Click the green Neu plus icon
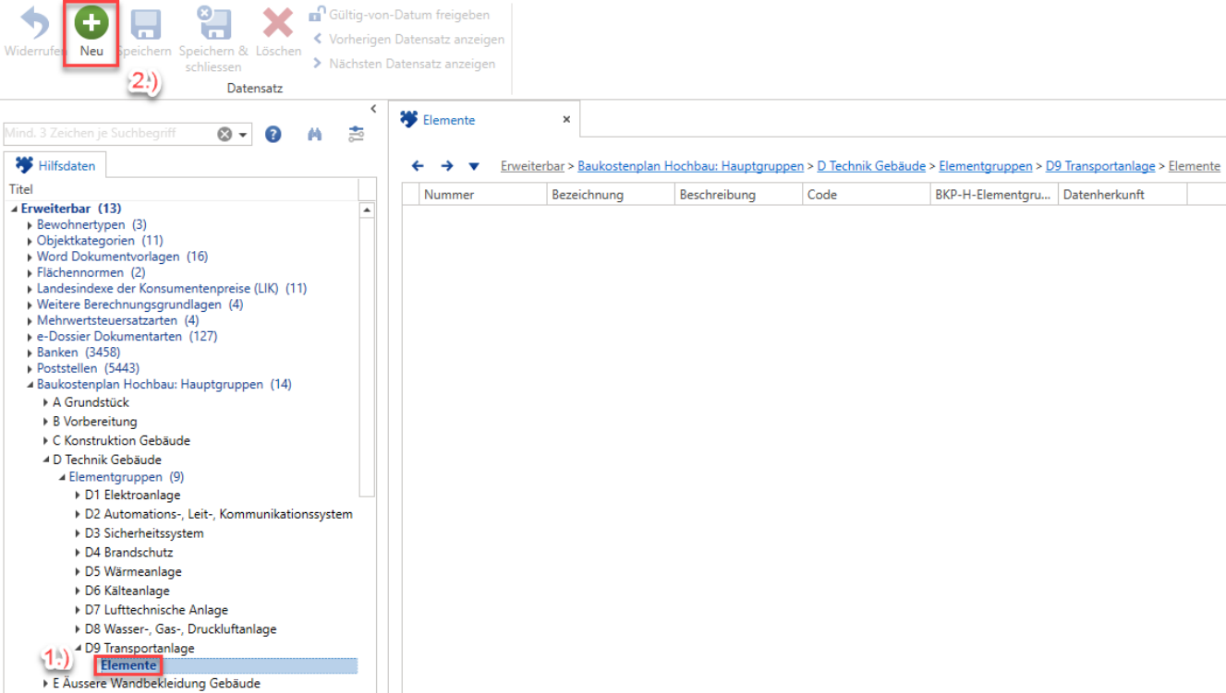The image size is (1226, 693). pyautogui.click(x=91, y=22)
